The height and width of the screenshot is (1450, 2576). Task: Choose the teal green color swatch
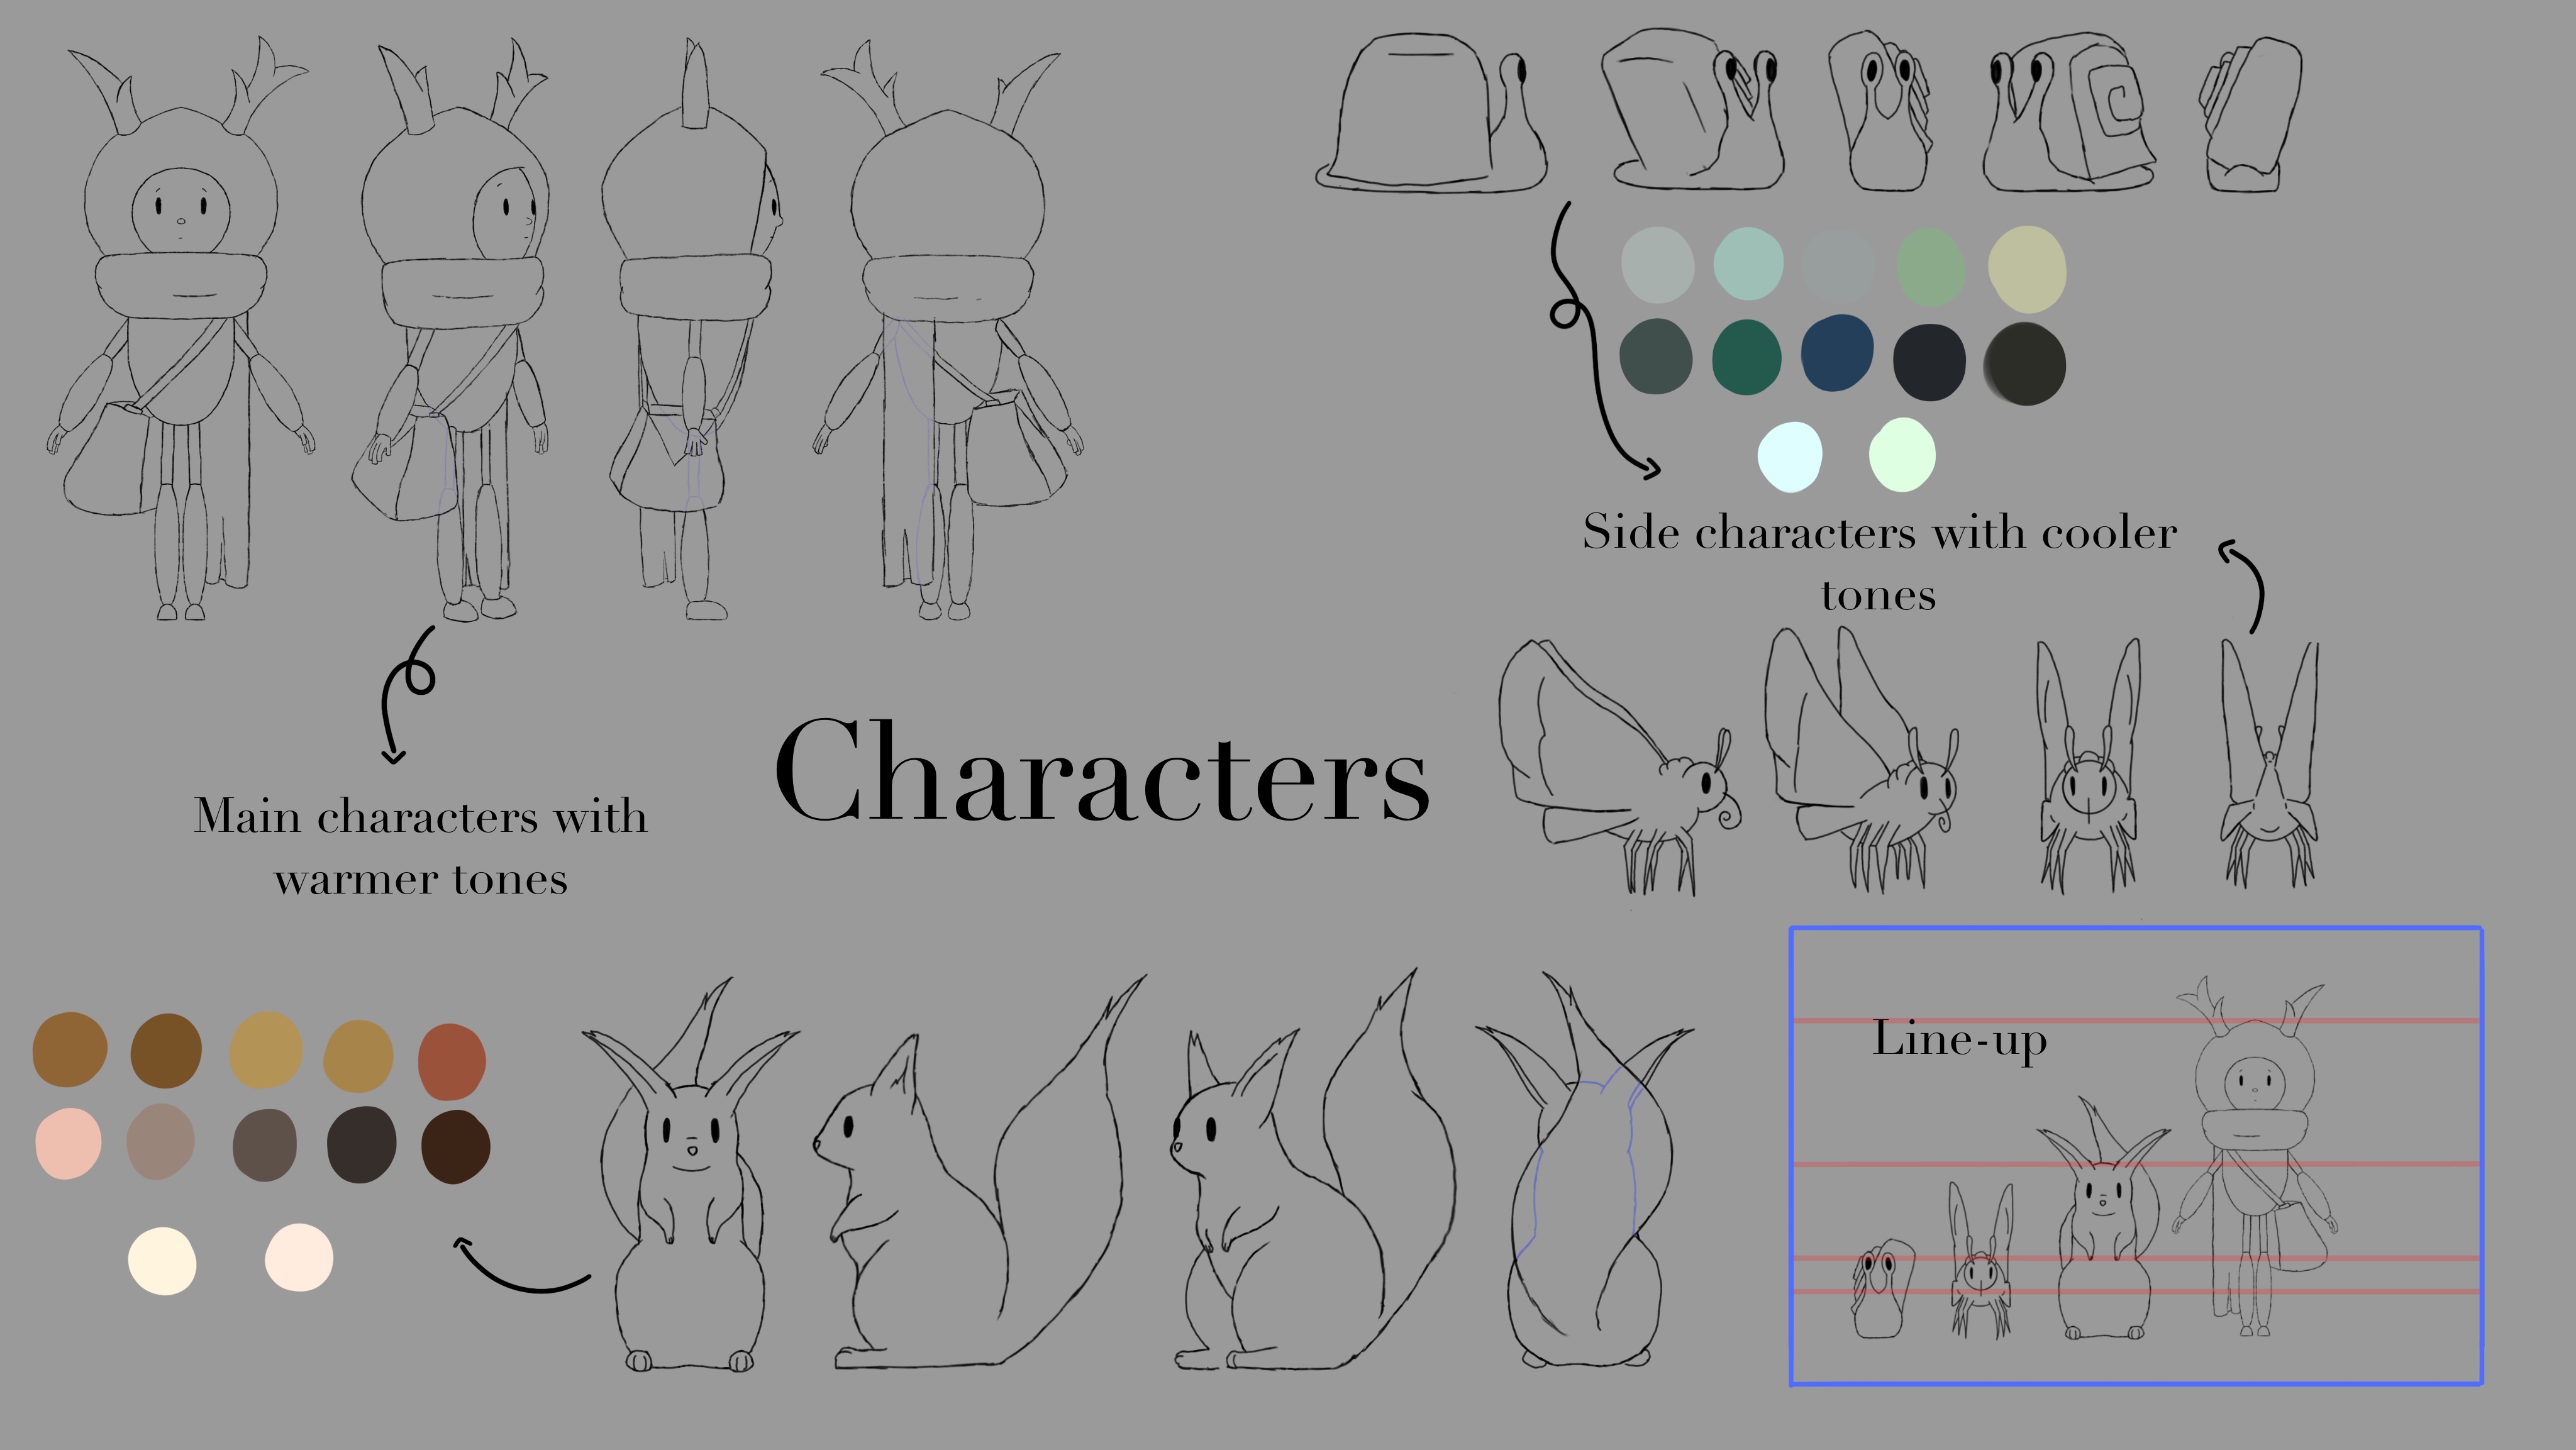1746,357
